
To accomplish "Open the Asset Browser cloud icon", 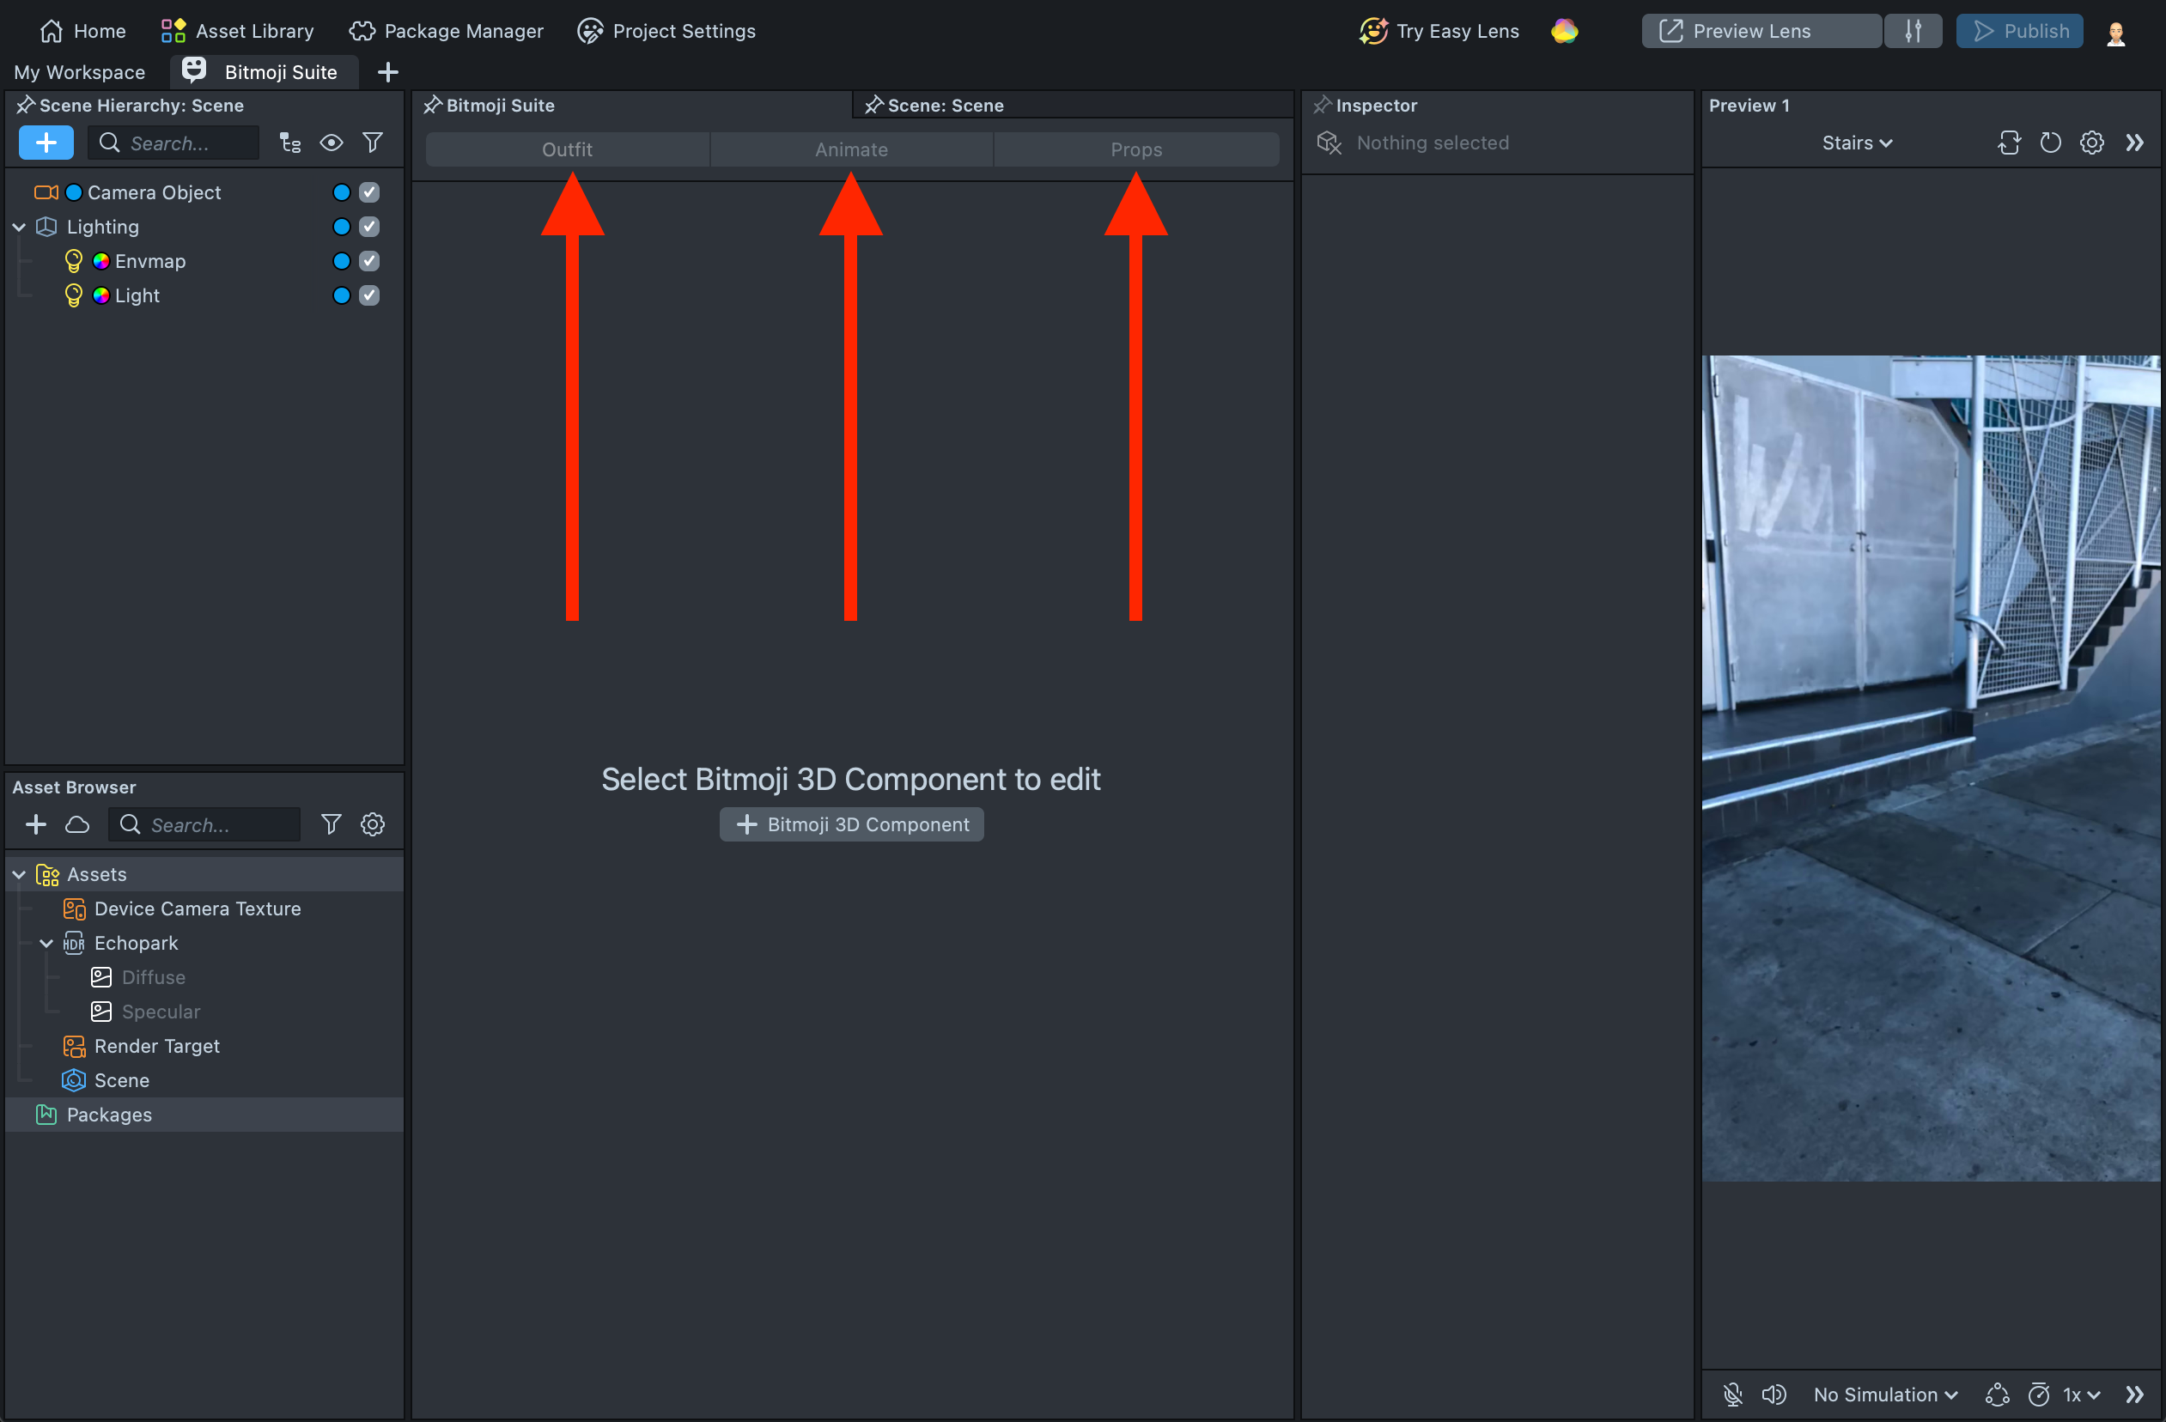I will pos(77,824).
